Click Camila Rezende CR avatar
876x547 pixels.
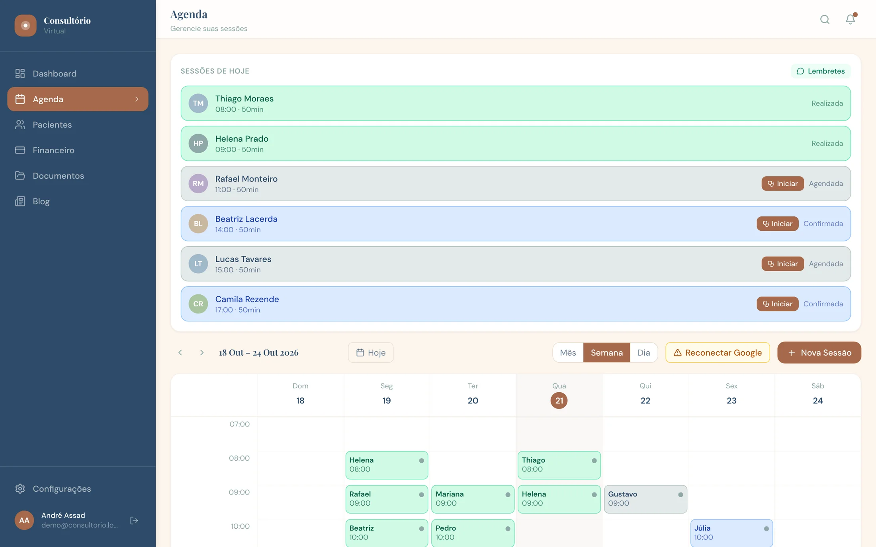coord(198,304)
